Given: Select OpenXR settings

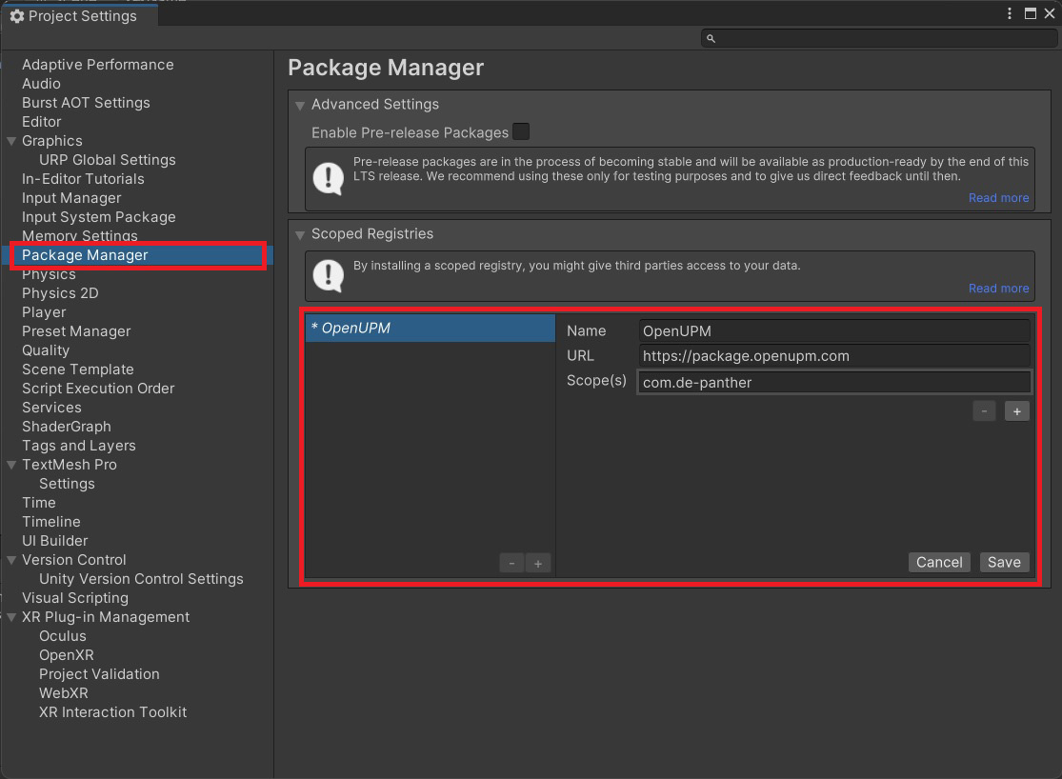Looking at the screenshot, I should click(x=67, y=655).
